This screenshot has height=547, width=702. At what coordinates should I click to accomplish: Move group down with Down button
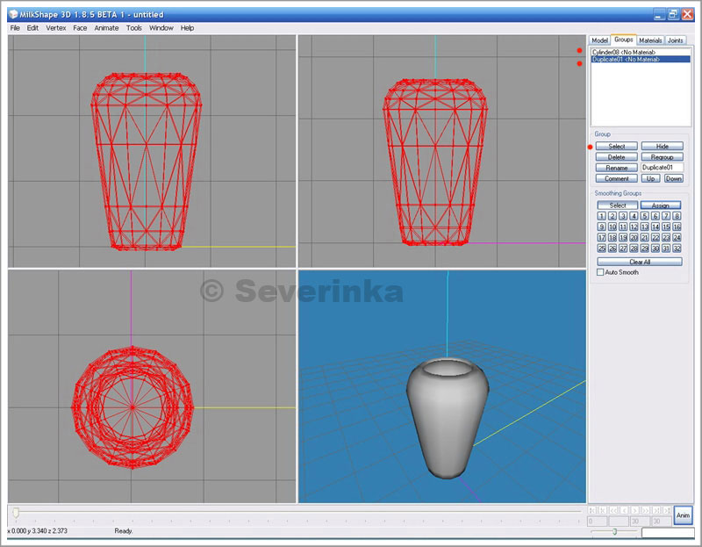pos(673,178)
